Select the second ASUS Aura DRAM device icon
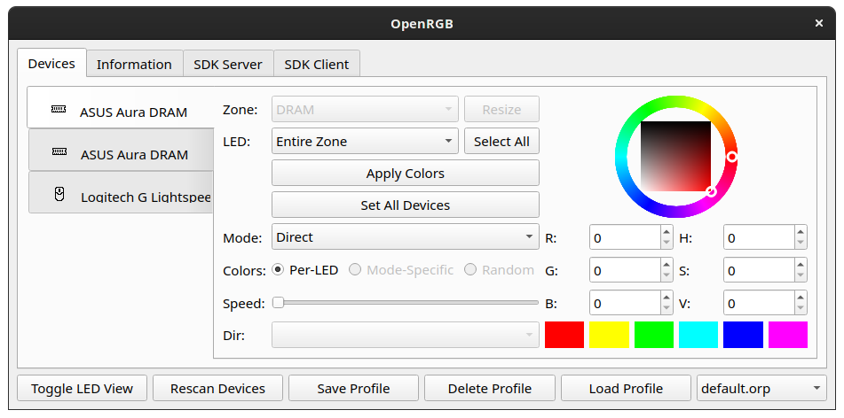This screenshot has height=418, width=844. pyautogui.click(x=59, y=152)
